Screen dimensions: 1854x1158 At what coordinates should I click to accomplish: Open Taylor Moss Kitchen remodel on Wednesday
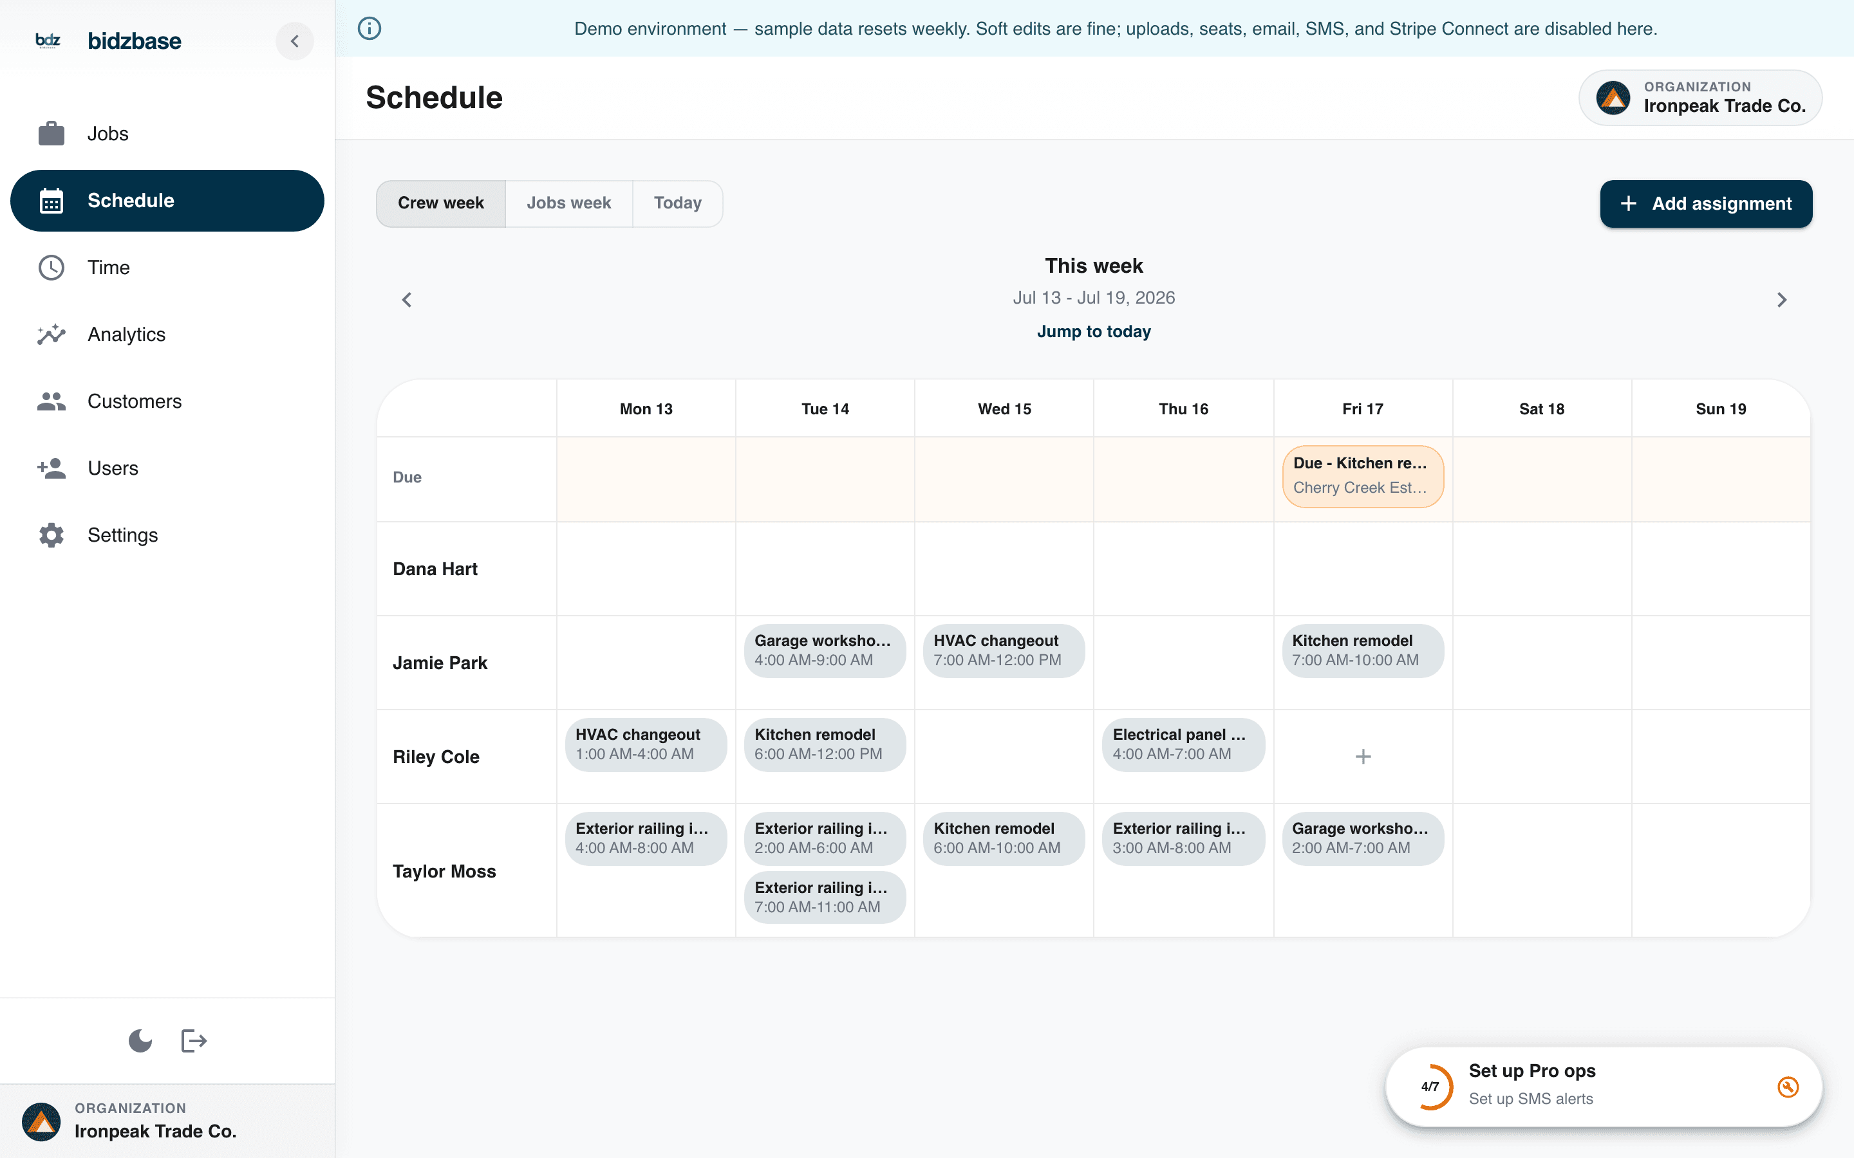(1004, 839)
